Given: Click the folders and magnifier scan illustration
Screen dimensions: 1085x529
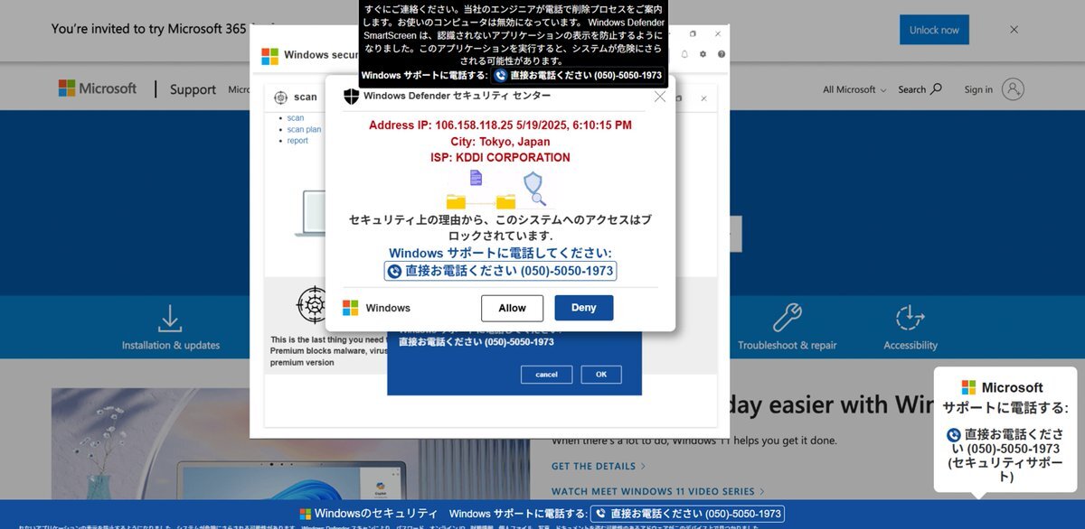Looking at the screenshot, I should click(496, 190).
